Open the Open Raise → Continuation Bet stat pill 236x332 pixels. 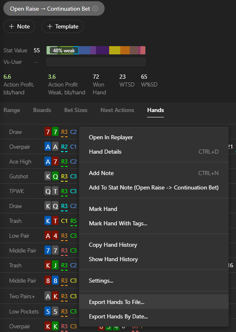(54, 9)
